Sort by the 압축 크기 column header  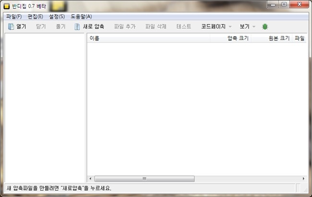coord(230,38)
